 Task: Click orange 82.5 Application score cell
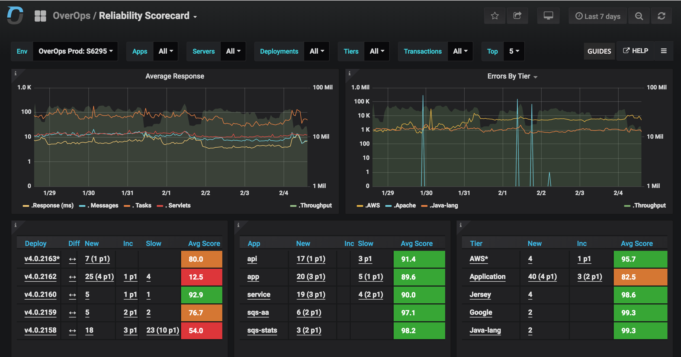(x=640, y=277)
